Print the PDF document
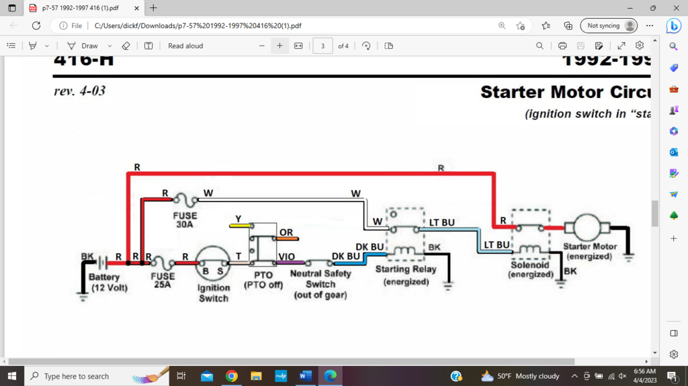Image resolution: width=688 pixels, height=386 pixels. pyautogui.click(x=562, y=46)
